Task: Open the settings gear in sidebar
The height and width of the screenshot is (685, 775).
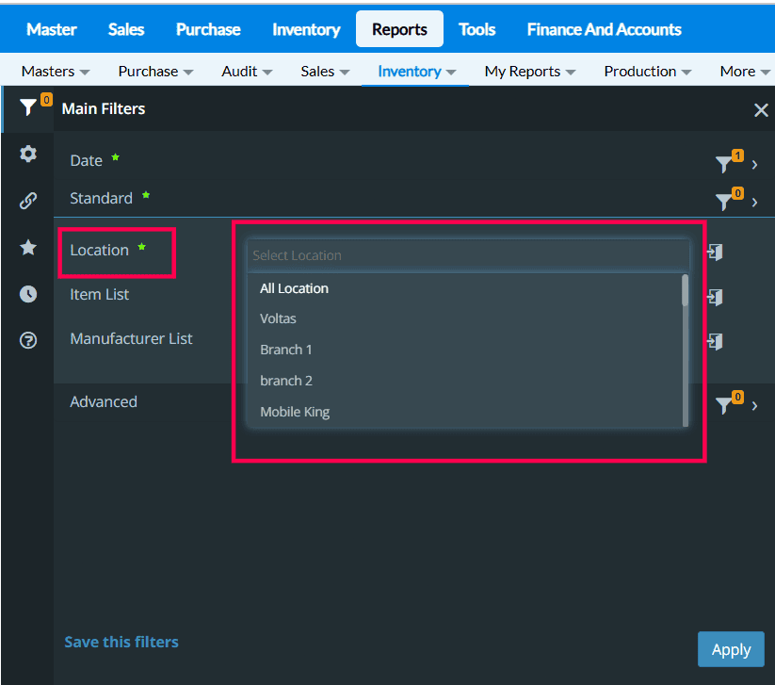Action: pyautogui.click(x=28, y=154)
